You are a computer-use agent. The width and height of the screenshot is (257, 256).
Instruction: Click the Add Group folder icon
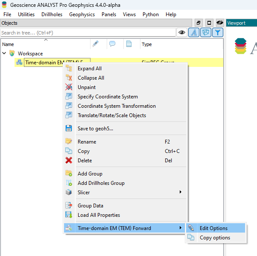[69, 173]
